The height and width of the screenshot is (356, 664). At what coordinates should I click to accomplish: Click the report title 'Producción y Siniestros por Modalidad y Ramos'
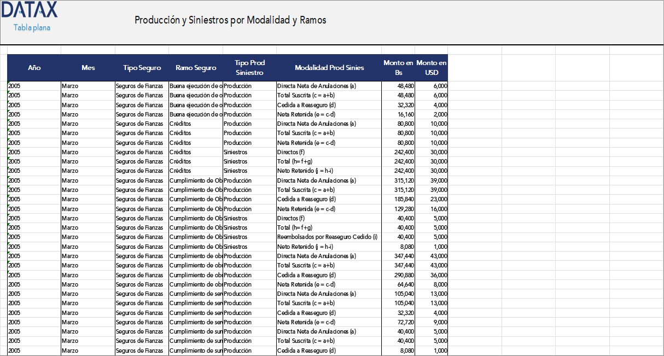230,20
